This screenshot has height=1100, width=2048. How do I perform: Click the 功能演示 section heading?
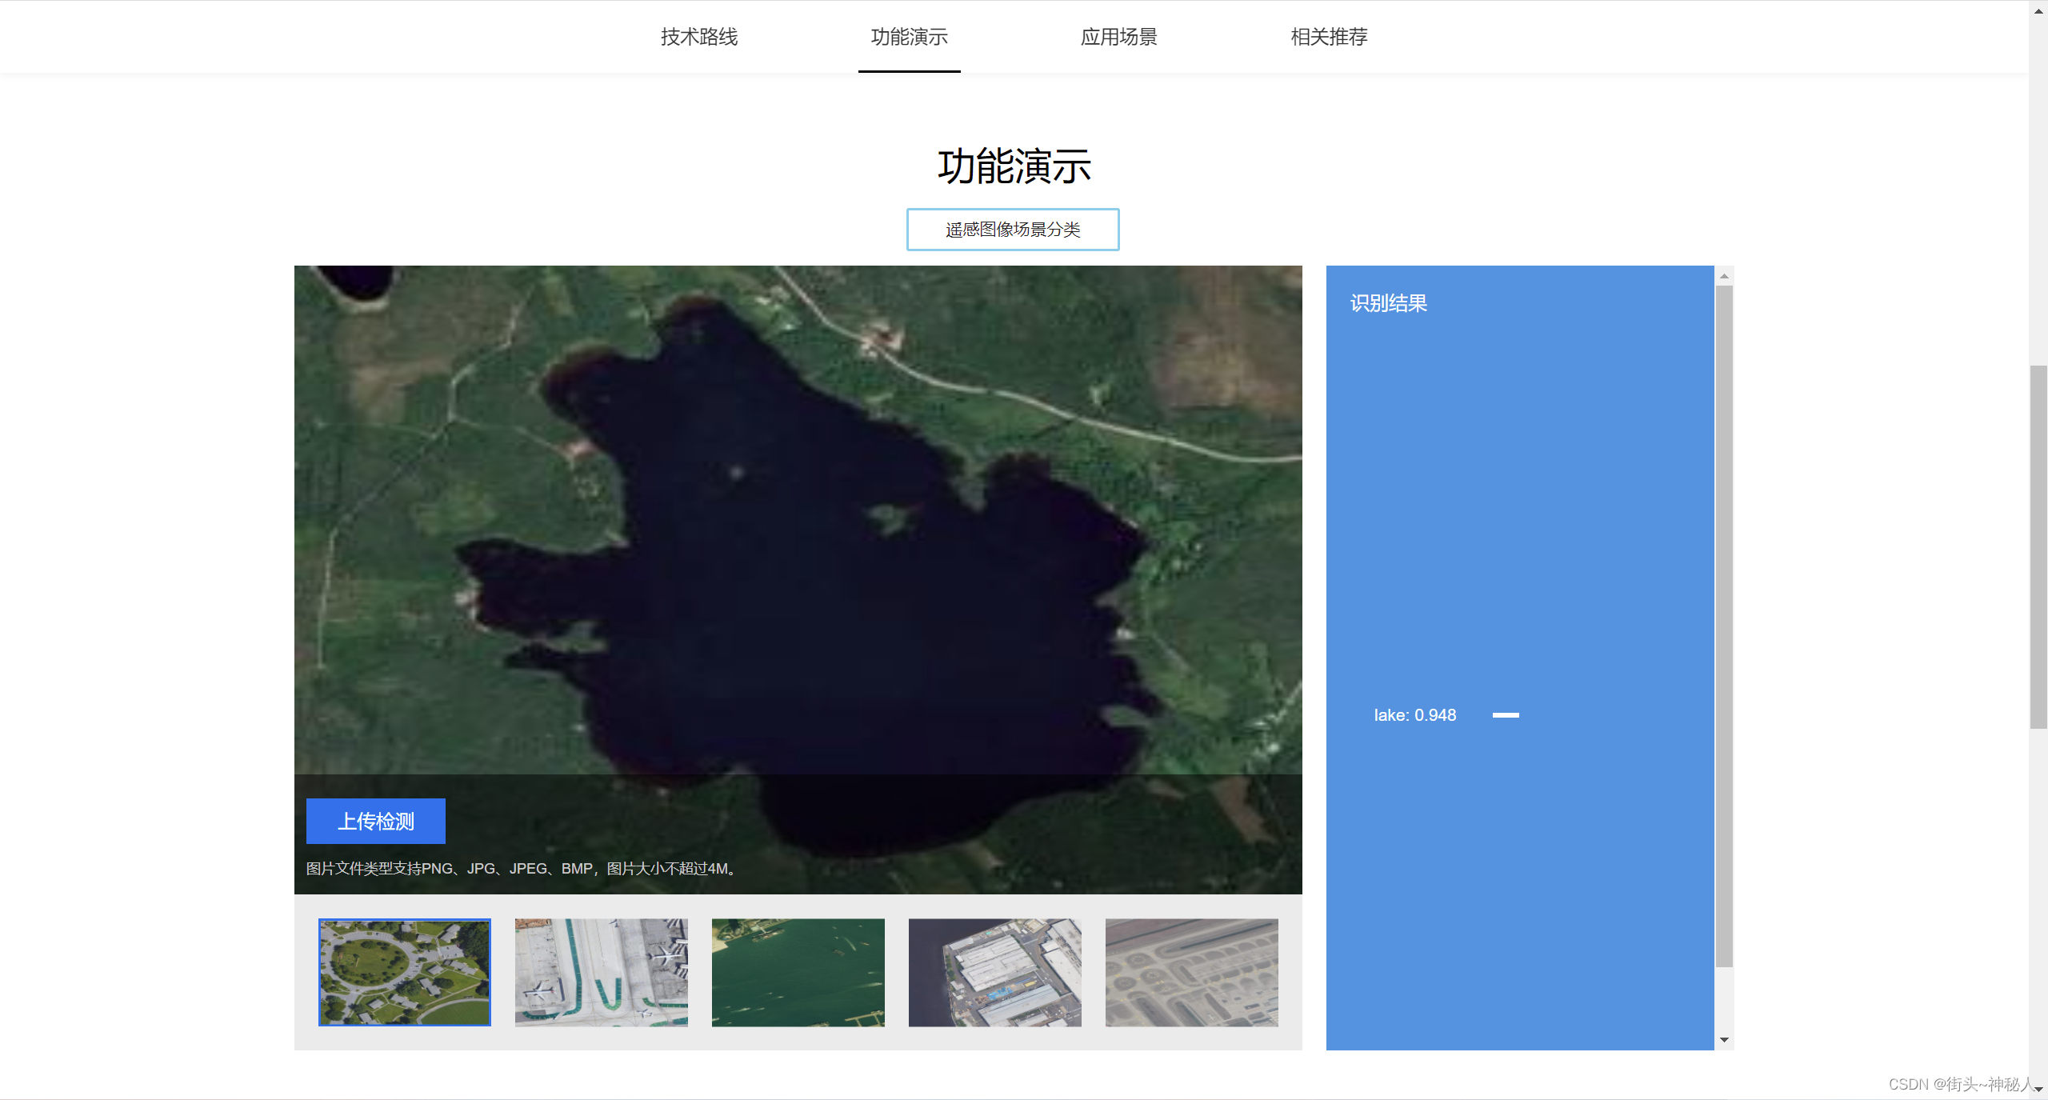(x=1014, y=166)
